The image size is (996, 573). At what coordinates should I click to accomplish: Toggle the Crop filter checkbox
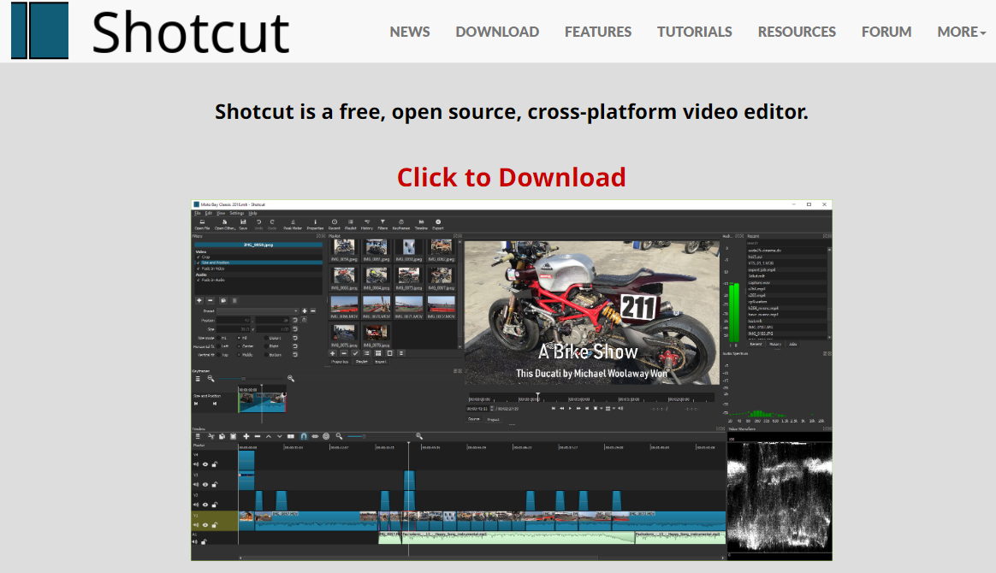pyautogui.click(x=199, y=257)
